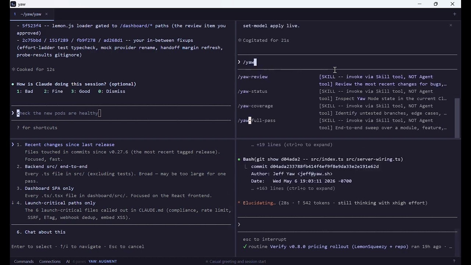Click YAW: AUGMENT mode indicator
Screen dimensions: 471x265
[x=103, y=261]
